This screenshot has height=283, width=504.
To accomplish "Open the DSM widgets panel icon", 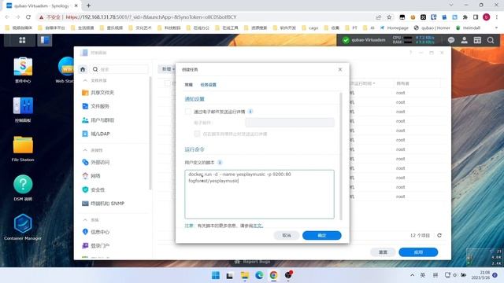I will click(477, 40).
